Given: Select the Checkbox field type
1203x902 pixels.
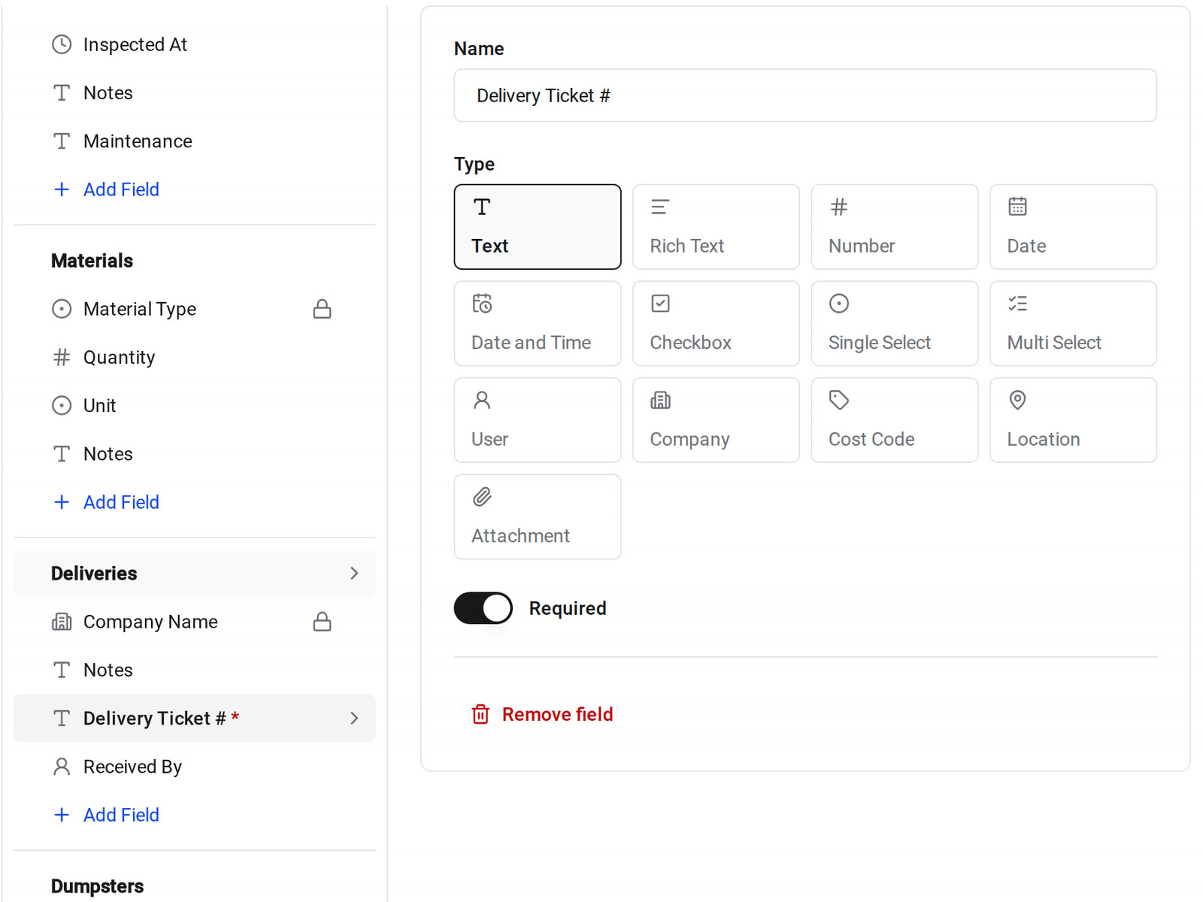Looking at the screenshot, I should [716, 323].
